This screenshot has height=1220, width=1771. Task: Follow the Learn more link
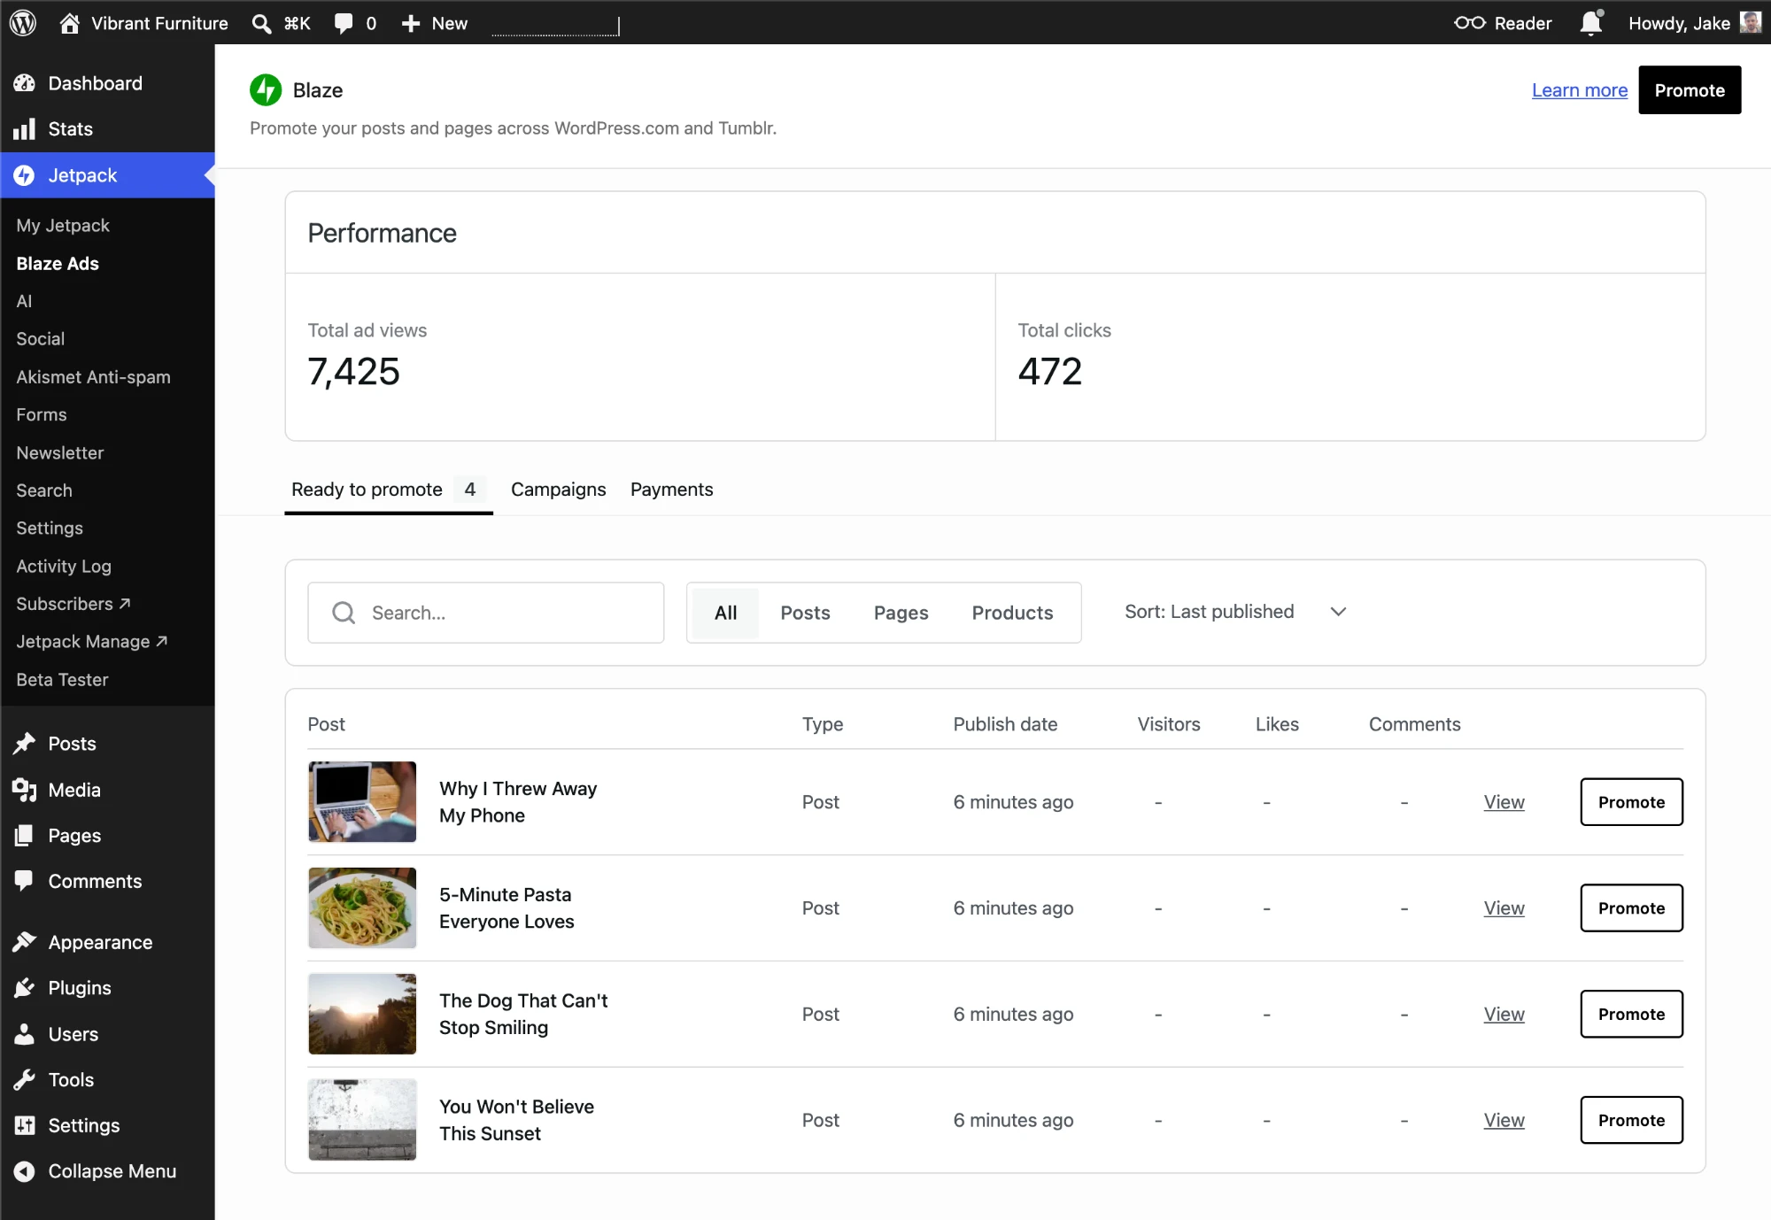click(x=1580, y=90)
